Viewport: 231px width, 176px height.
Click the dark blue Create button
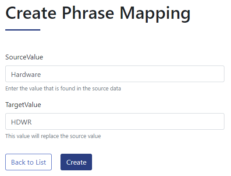point(76,162)
